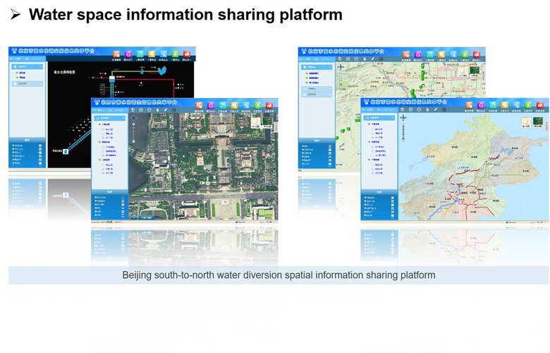Open the blue monitor icon in the satellite imagery window

click(x=246, y=105)
